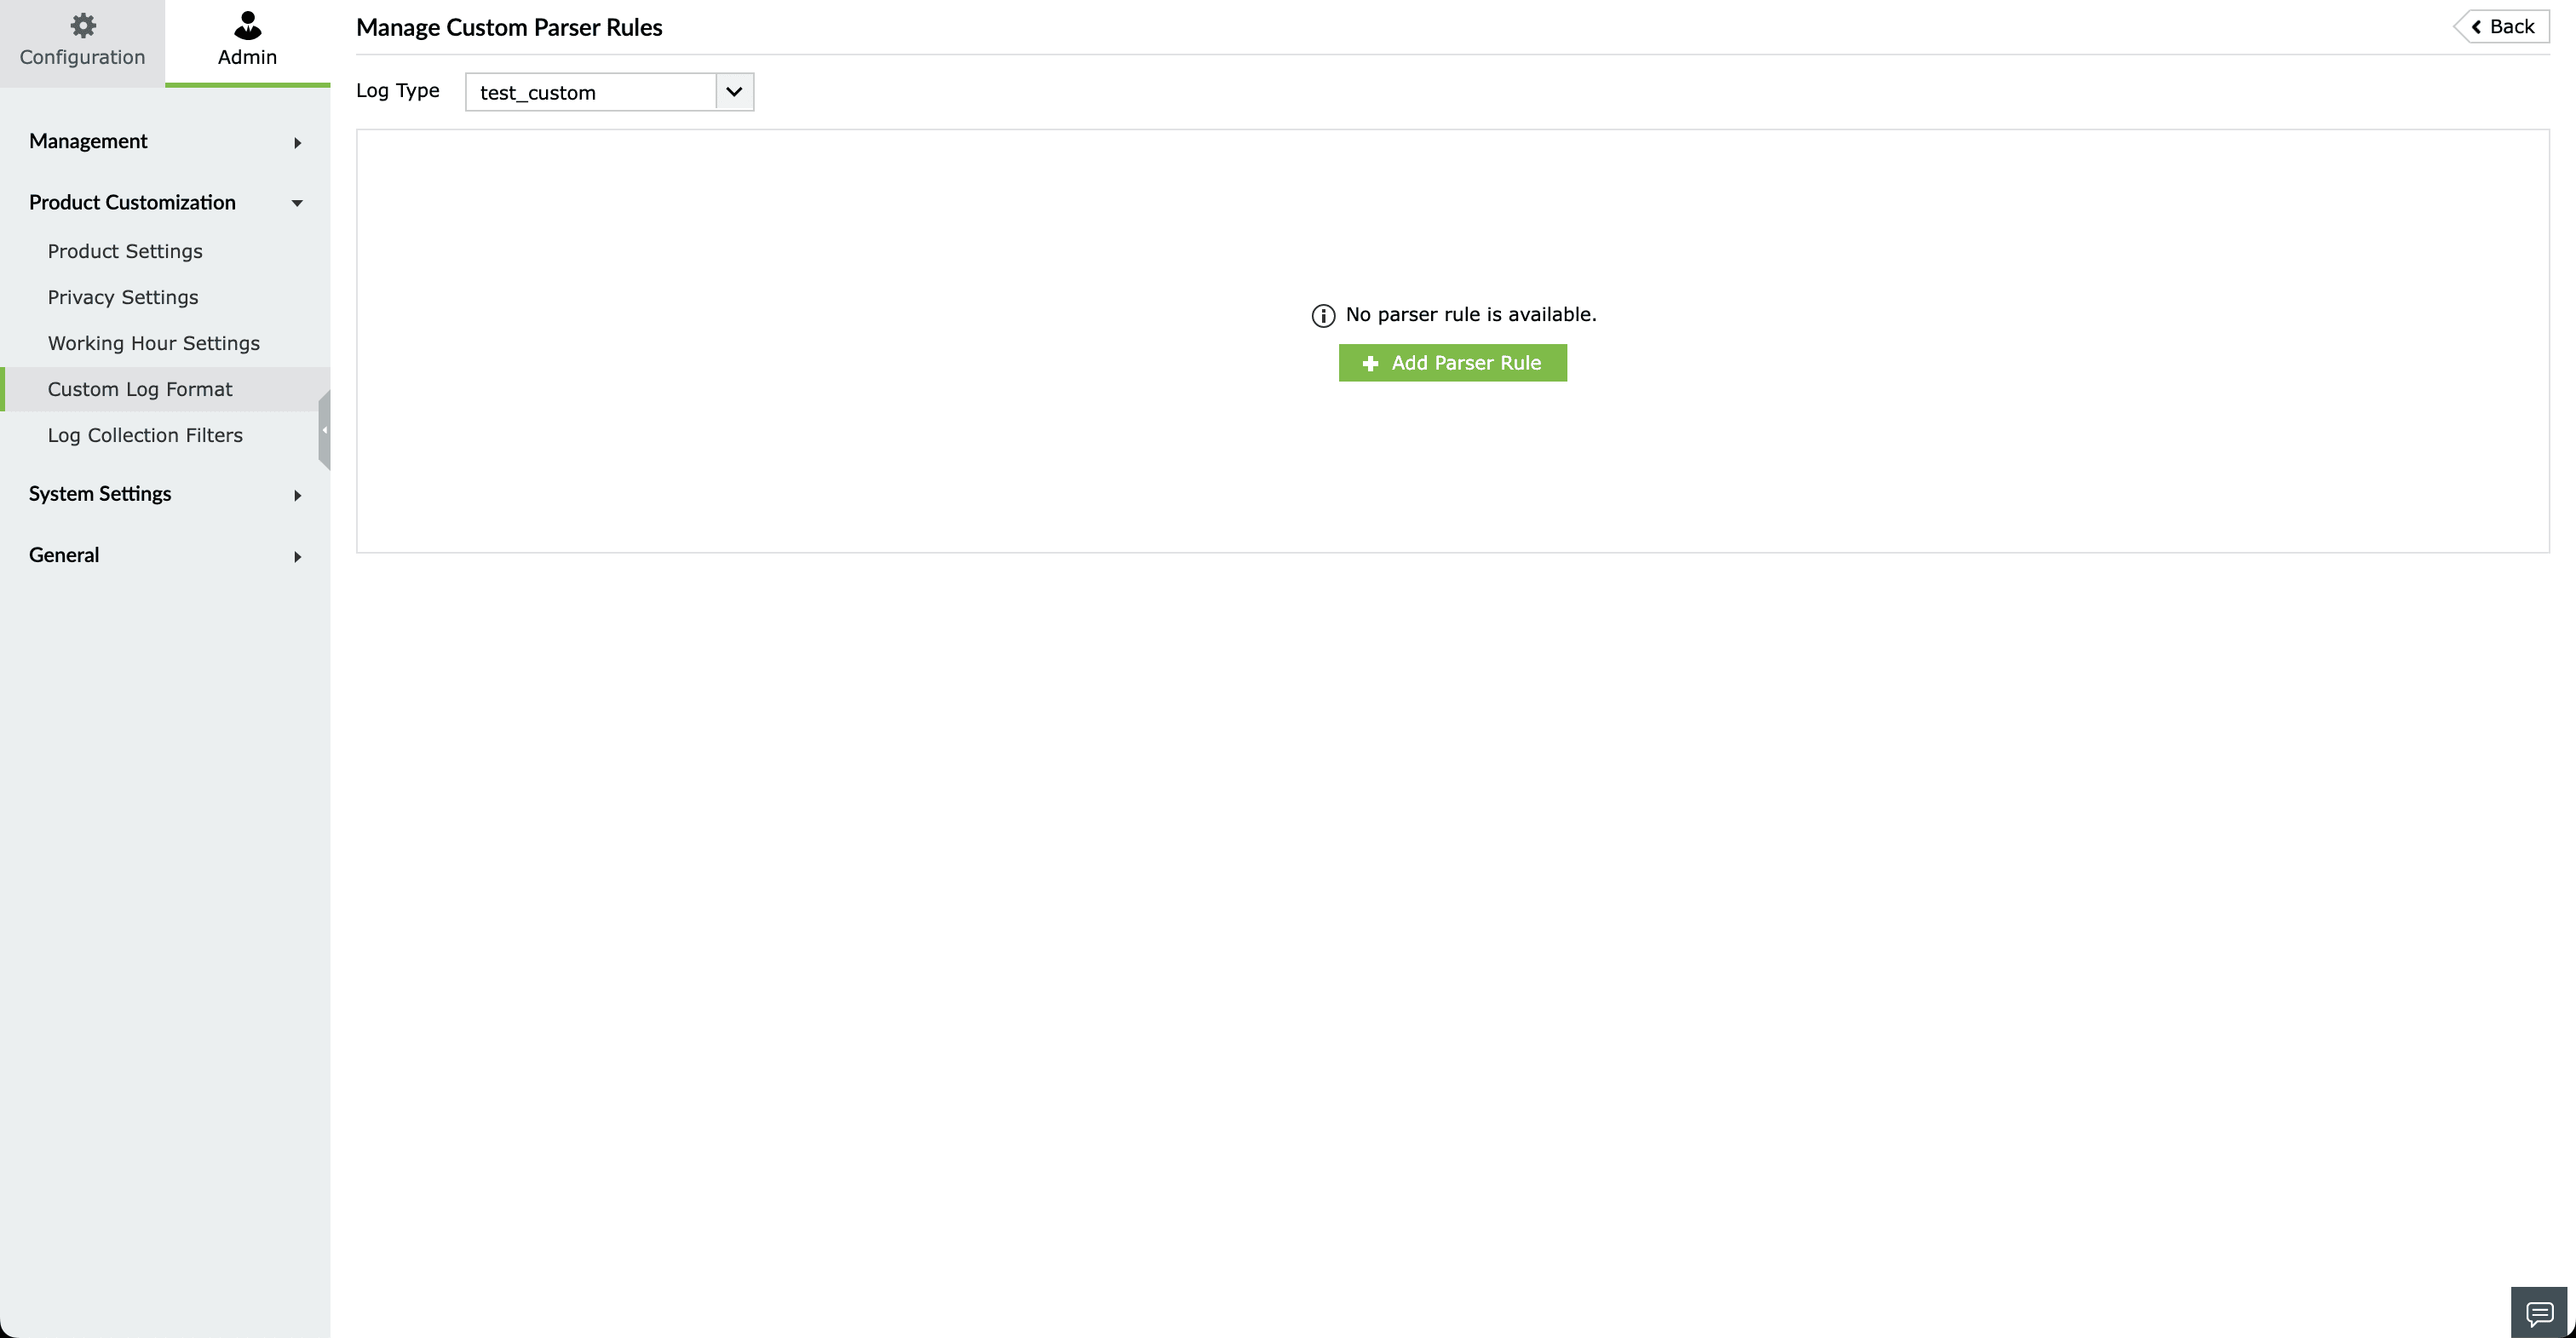
Task: Open Log Collection Filters
Action: [145, 435]
